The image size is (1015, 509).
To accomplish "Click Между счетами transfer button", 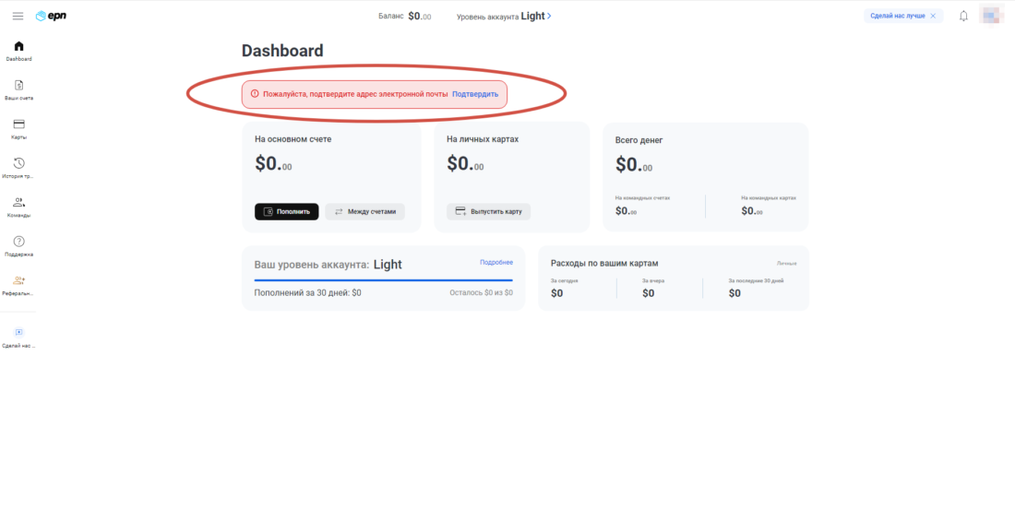I will point(364,211).
